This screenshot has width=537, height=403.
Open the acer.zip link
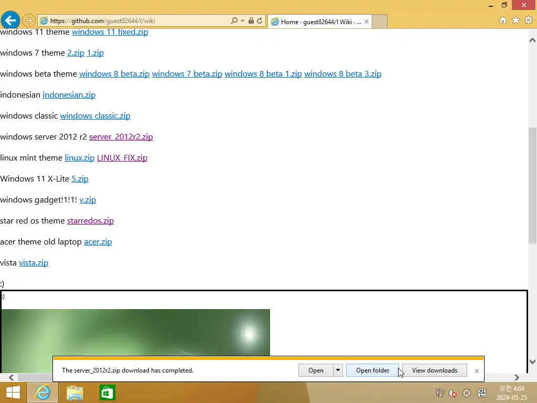tap(98, 241)
